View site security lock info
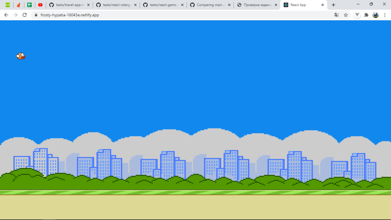Image resolution: width=391 pixels, height=220 pixels. point(36,15)
